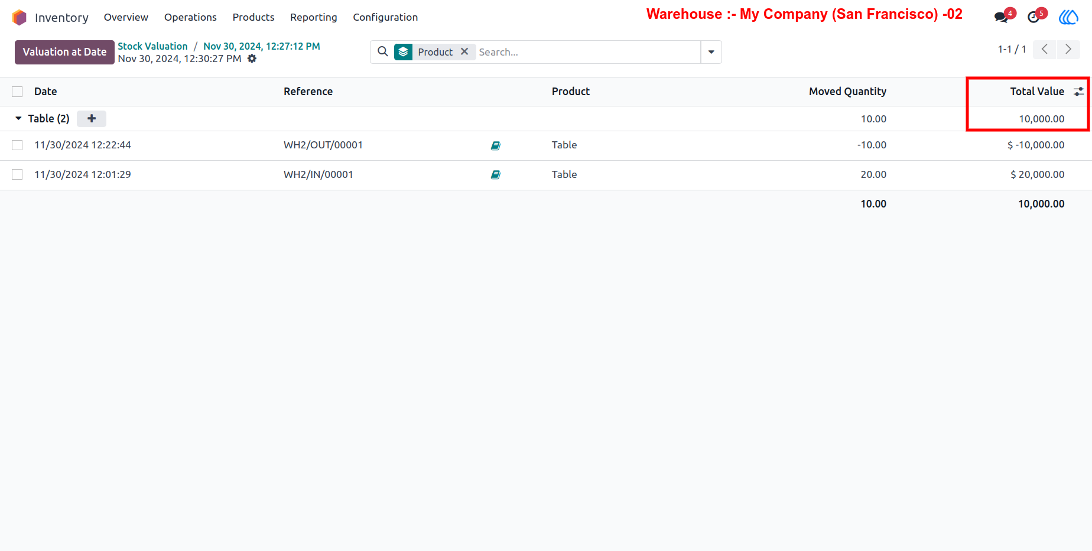Click into the Search input field
Viewport: 1092px width, 551px height.
(588, 52)
